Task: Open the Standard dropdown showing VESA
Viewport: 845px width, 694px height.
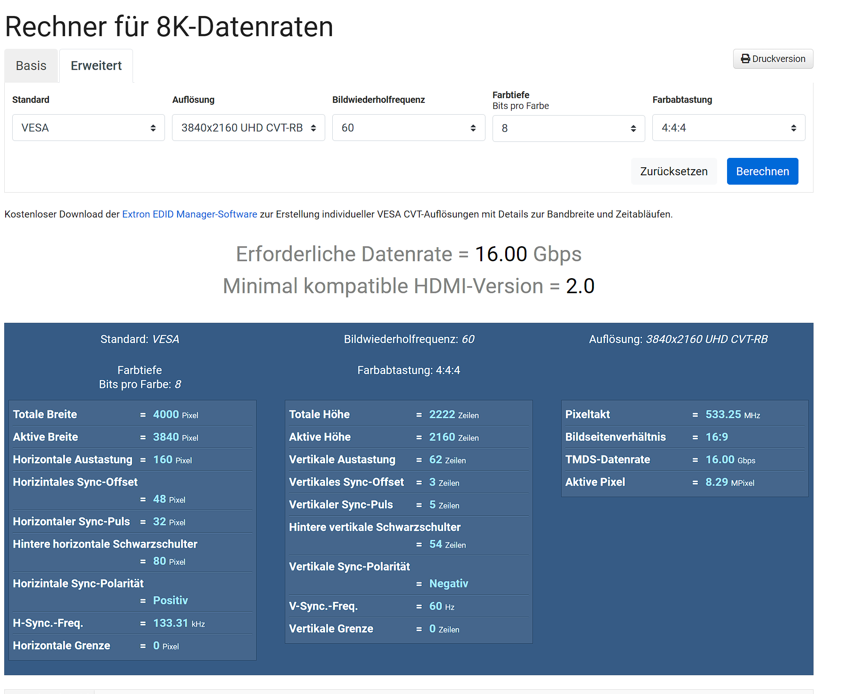Action: point(88,128)
